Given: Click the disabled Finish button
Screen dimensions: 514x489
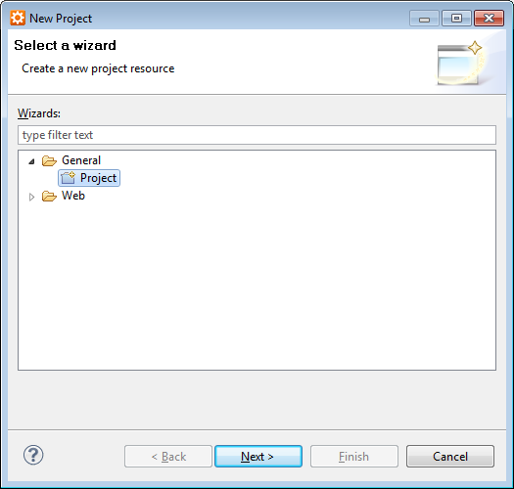Looking at the screenshot, I should [x=354, y=456].
